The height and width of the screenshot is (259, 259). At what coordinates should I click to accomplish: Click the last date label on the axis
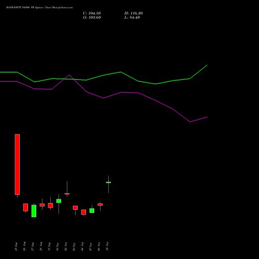tap(107, 246)
